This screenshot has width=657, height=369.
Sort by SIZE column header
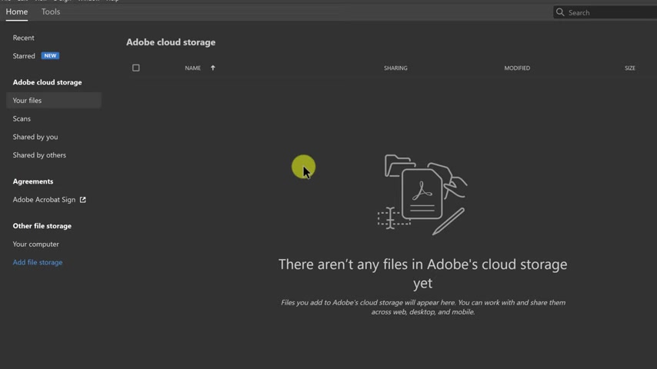pyautogui.click(x=630, y=68)
